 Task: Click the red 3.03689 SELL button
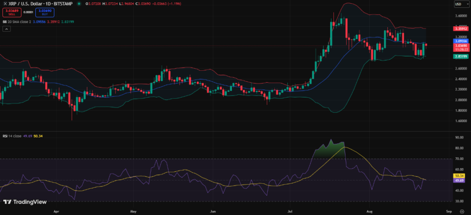coord(11,12)
